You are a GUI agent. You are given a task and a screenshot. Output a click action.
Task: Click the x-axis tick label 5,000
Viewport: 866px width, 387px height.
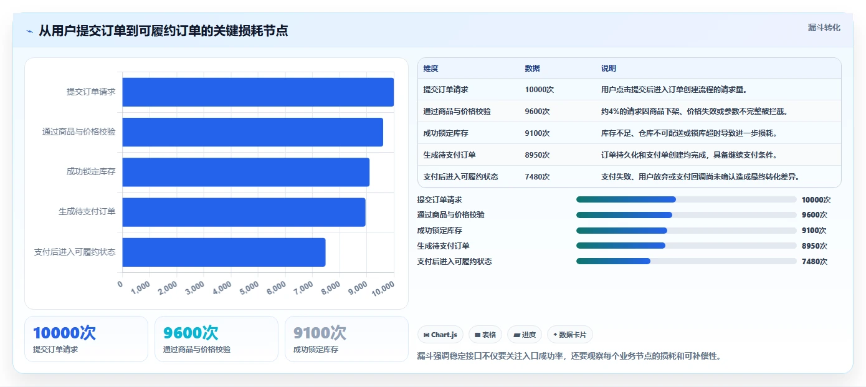[249, 287]
